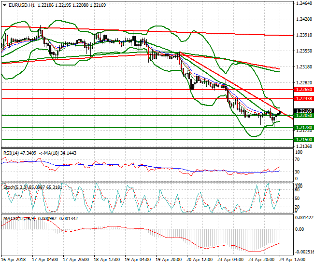Click the 20 Apr 12:00 time label

click(x=200, y=260)
